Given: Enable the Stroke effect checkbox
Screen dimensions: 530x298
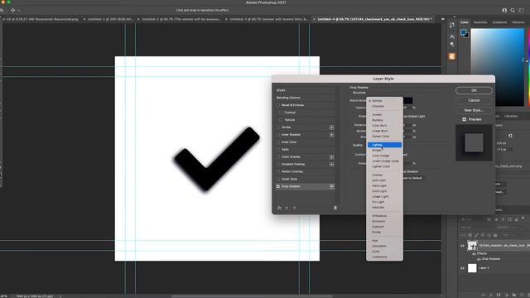Looking at the screenshot, I should click(x=278, y=127).
